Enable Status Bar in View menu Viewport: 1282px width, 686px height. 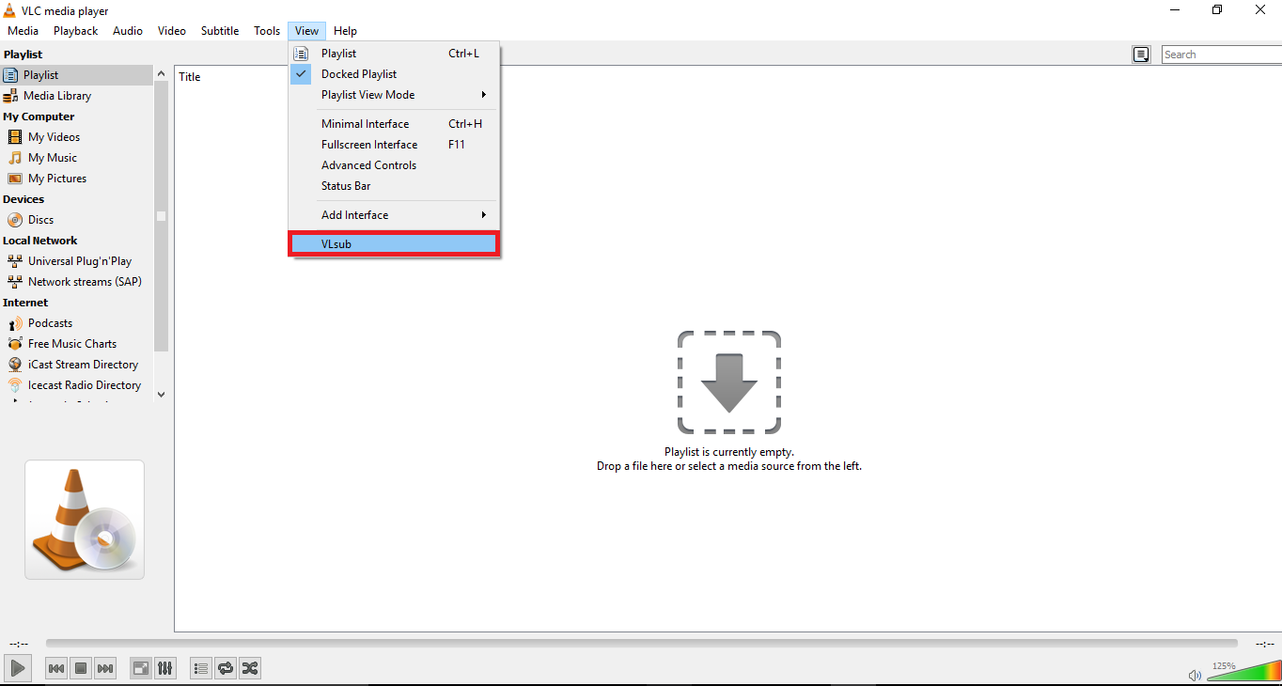pyautogui.click(x=394, y=186)
